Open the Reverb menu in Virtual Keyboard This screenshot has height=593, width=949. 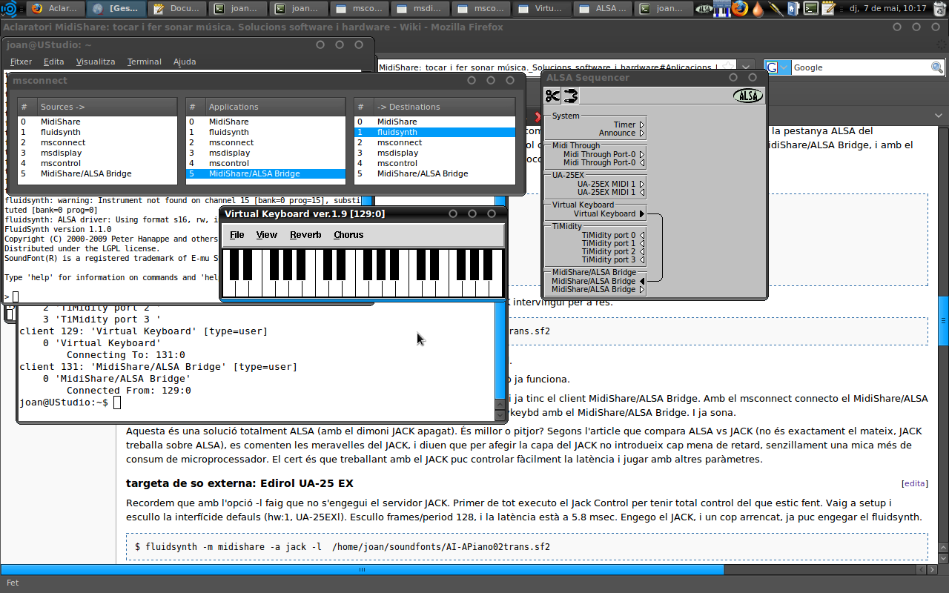pos(305,235)
